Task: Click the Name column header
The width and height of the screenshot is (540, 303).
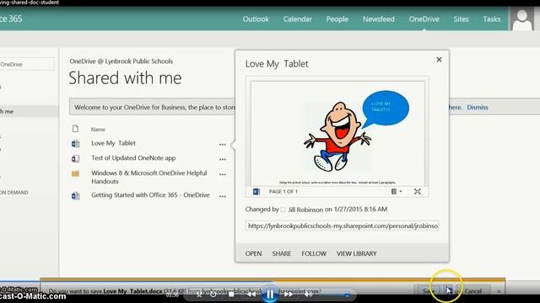Action: pos(98,130)
